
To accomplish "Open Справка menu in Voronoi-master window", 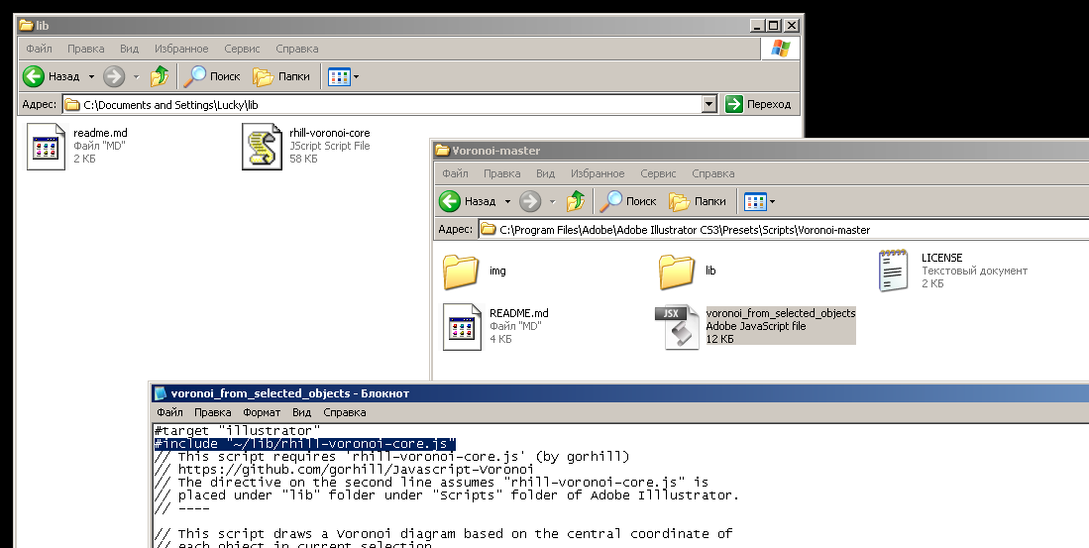I will 712,173.
